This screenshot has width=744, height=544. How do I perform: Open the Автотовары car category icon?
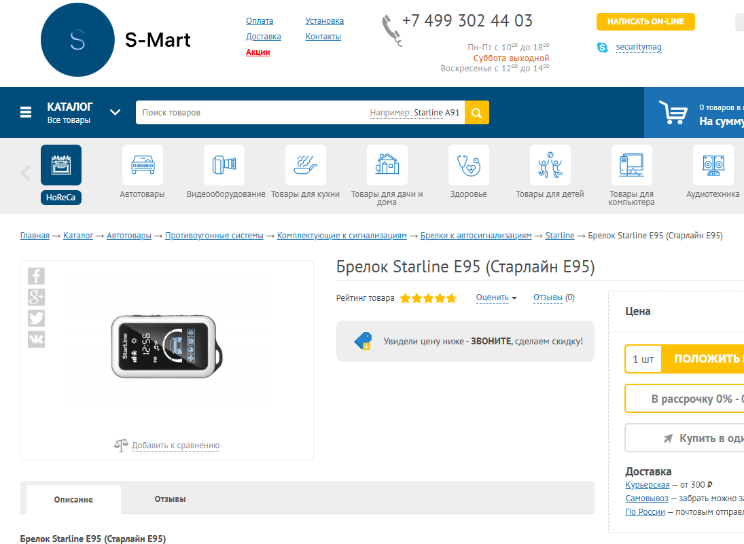pyautogui.click(x=142, y=165)
